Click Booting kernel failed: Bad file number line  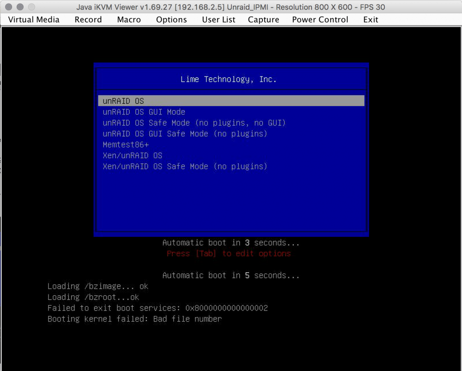pyautogui.click(x=134, y=319)
